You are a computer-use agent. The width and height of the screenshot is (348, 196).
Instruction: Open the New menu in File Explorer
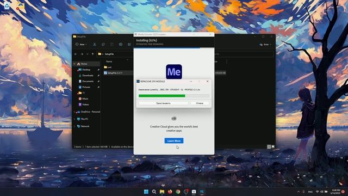[x=81, y=45]
